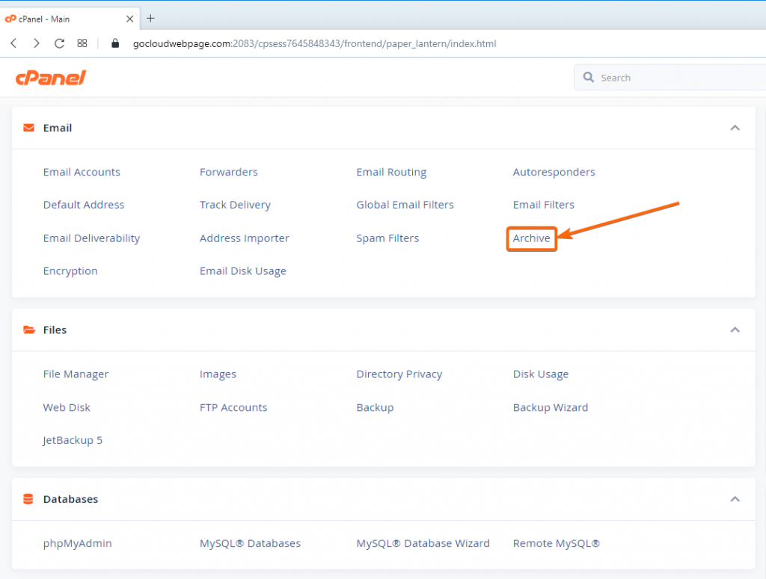Click the envelope icon beside Email heading
766x579 pixels.
pos(28,127)
